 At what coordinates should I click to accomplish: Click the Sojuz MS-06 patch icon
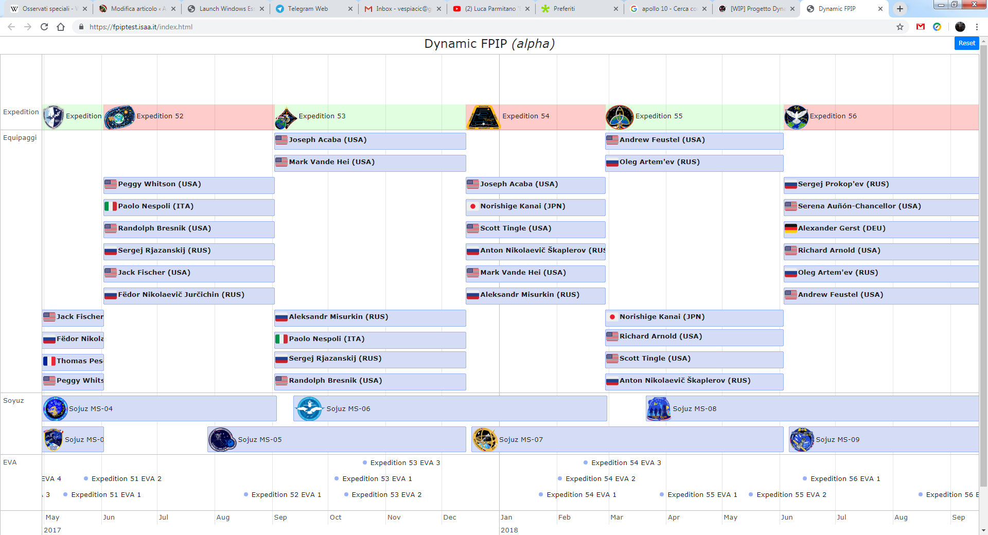point(309,409)
